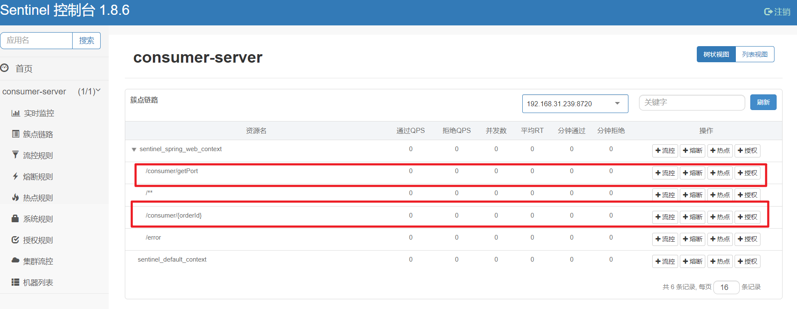Add 授权 rule for sentinel_spring_web_context
797x309 pixels.
pyautogui.click(x=747, y=151)
